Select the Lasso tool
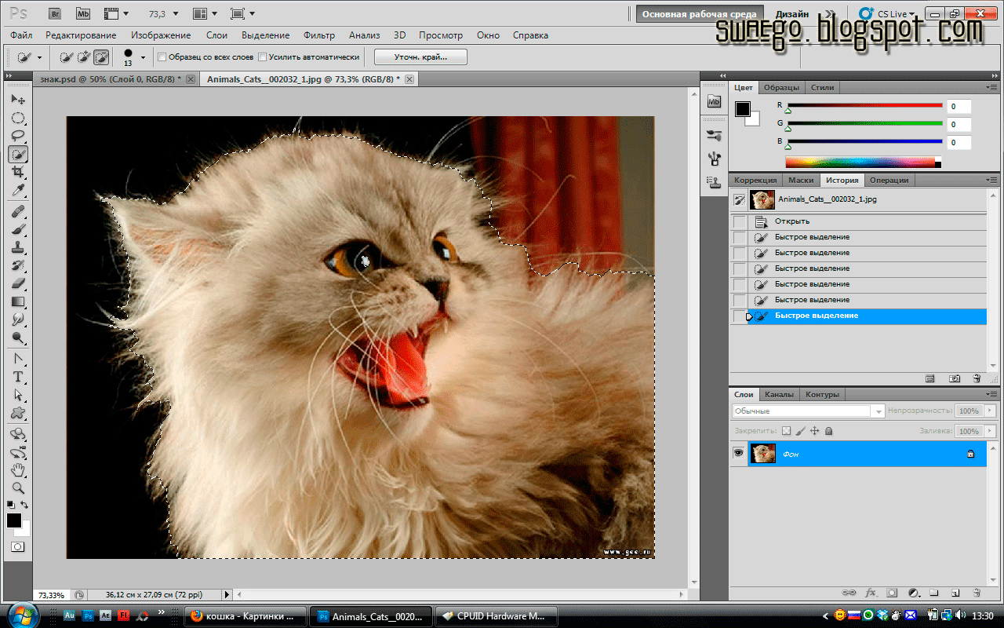1004x628 pixels. [x=18, y=137]
